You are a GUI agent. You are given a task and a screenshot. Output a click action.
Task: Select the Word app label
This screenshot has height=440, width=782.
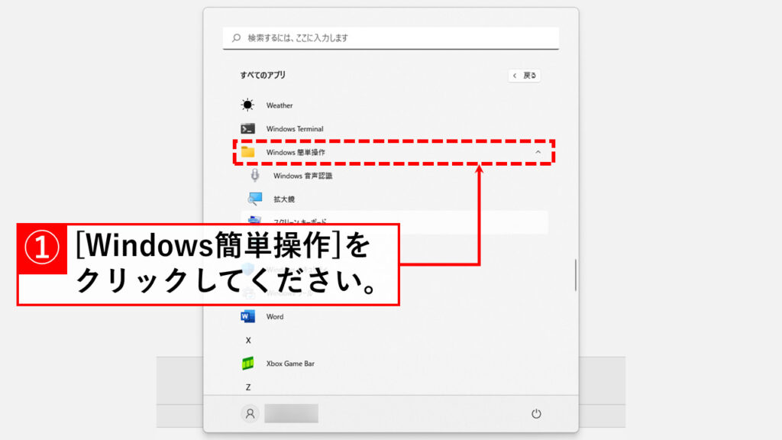(x=275, y=317)
